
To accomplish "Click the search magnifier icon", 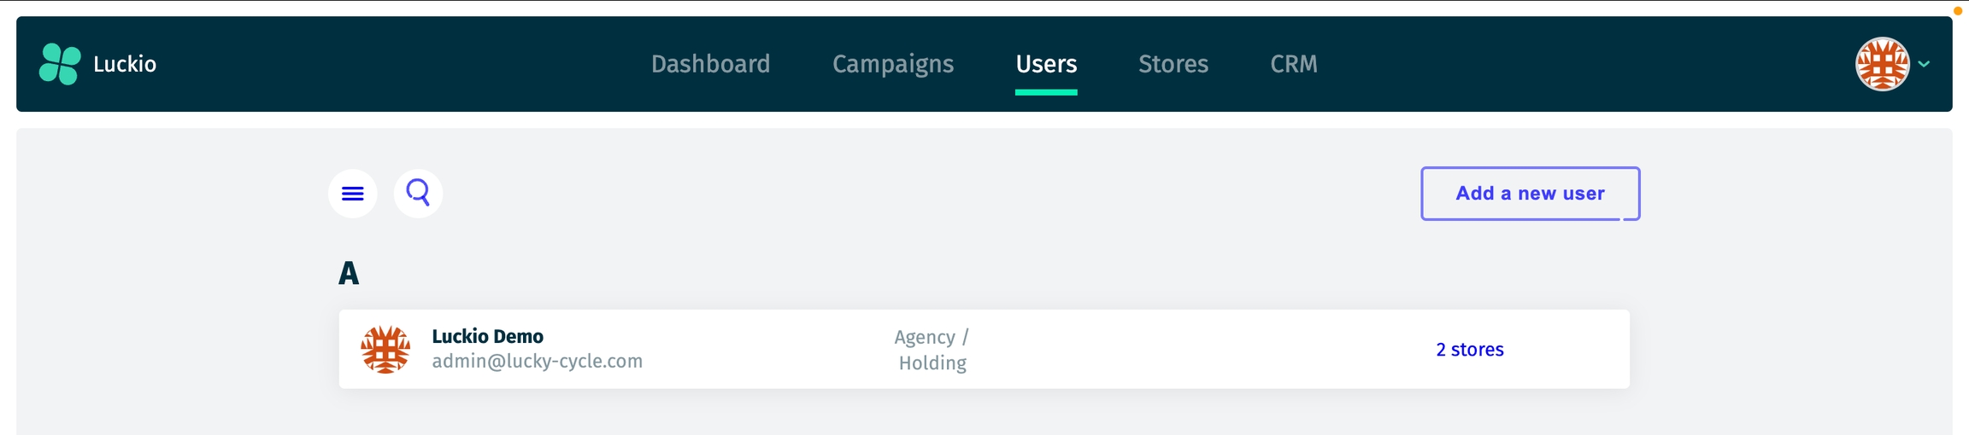I will click(x=418, y=194).
